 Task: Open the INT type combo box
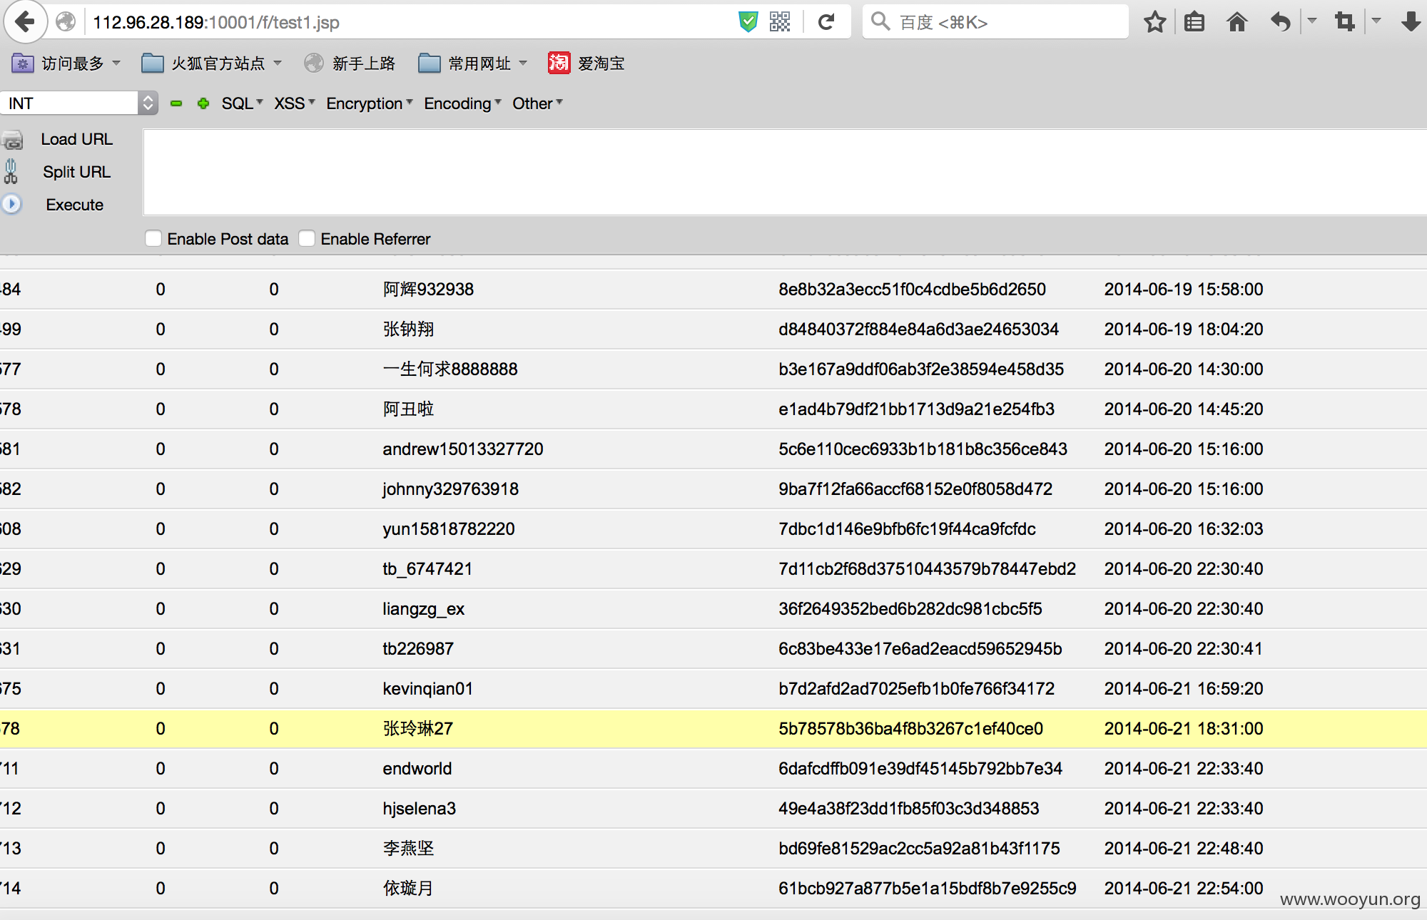(x=78, y=103)
